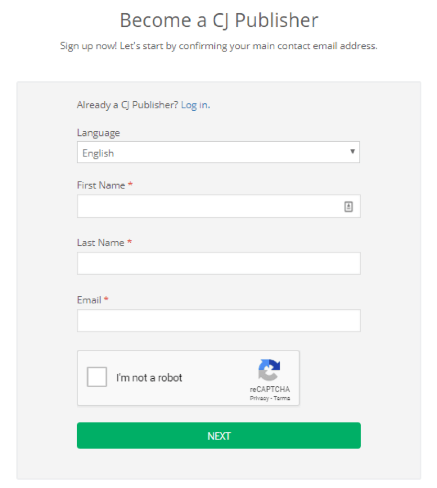This screenshot has height=488, width=437.
Task: Open the Language dropdown showing English
Action: [210, 153]
